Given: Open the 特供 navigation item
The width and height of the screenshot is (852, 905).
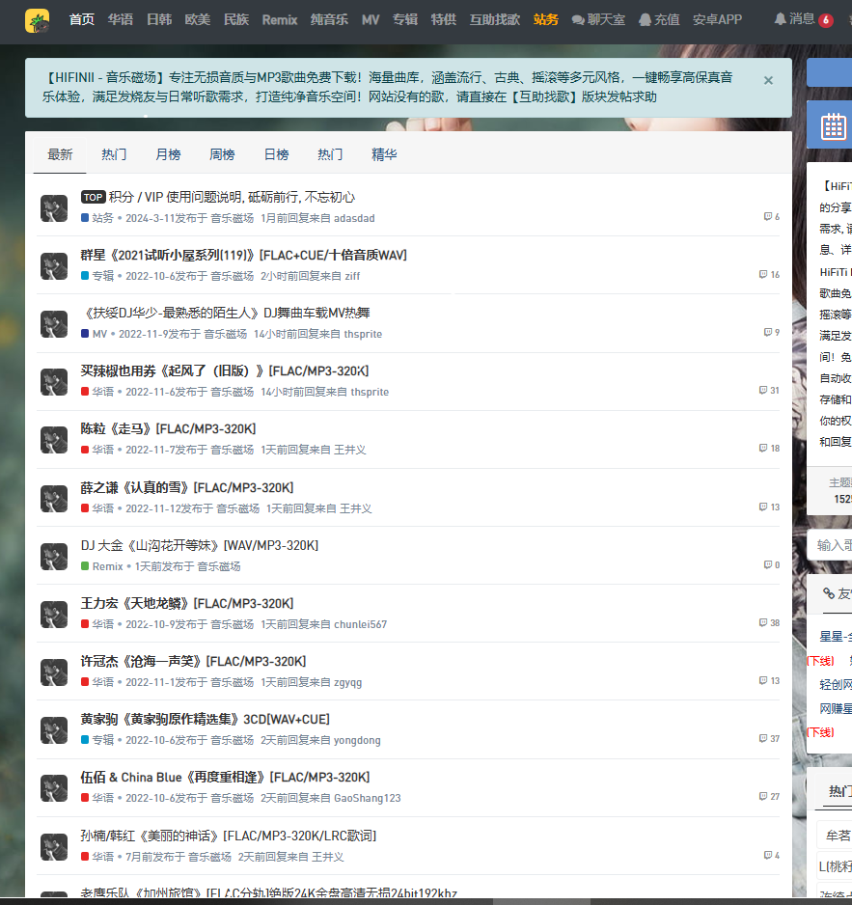Looking at the screenshot, I should click(x=443, y=19).
